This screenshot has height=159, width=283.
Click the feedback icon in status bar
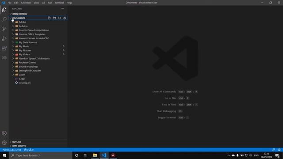coord(274,150)
